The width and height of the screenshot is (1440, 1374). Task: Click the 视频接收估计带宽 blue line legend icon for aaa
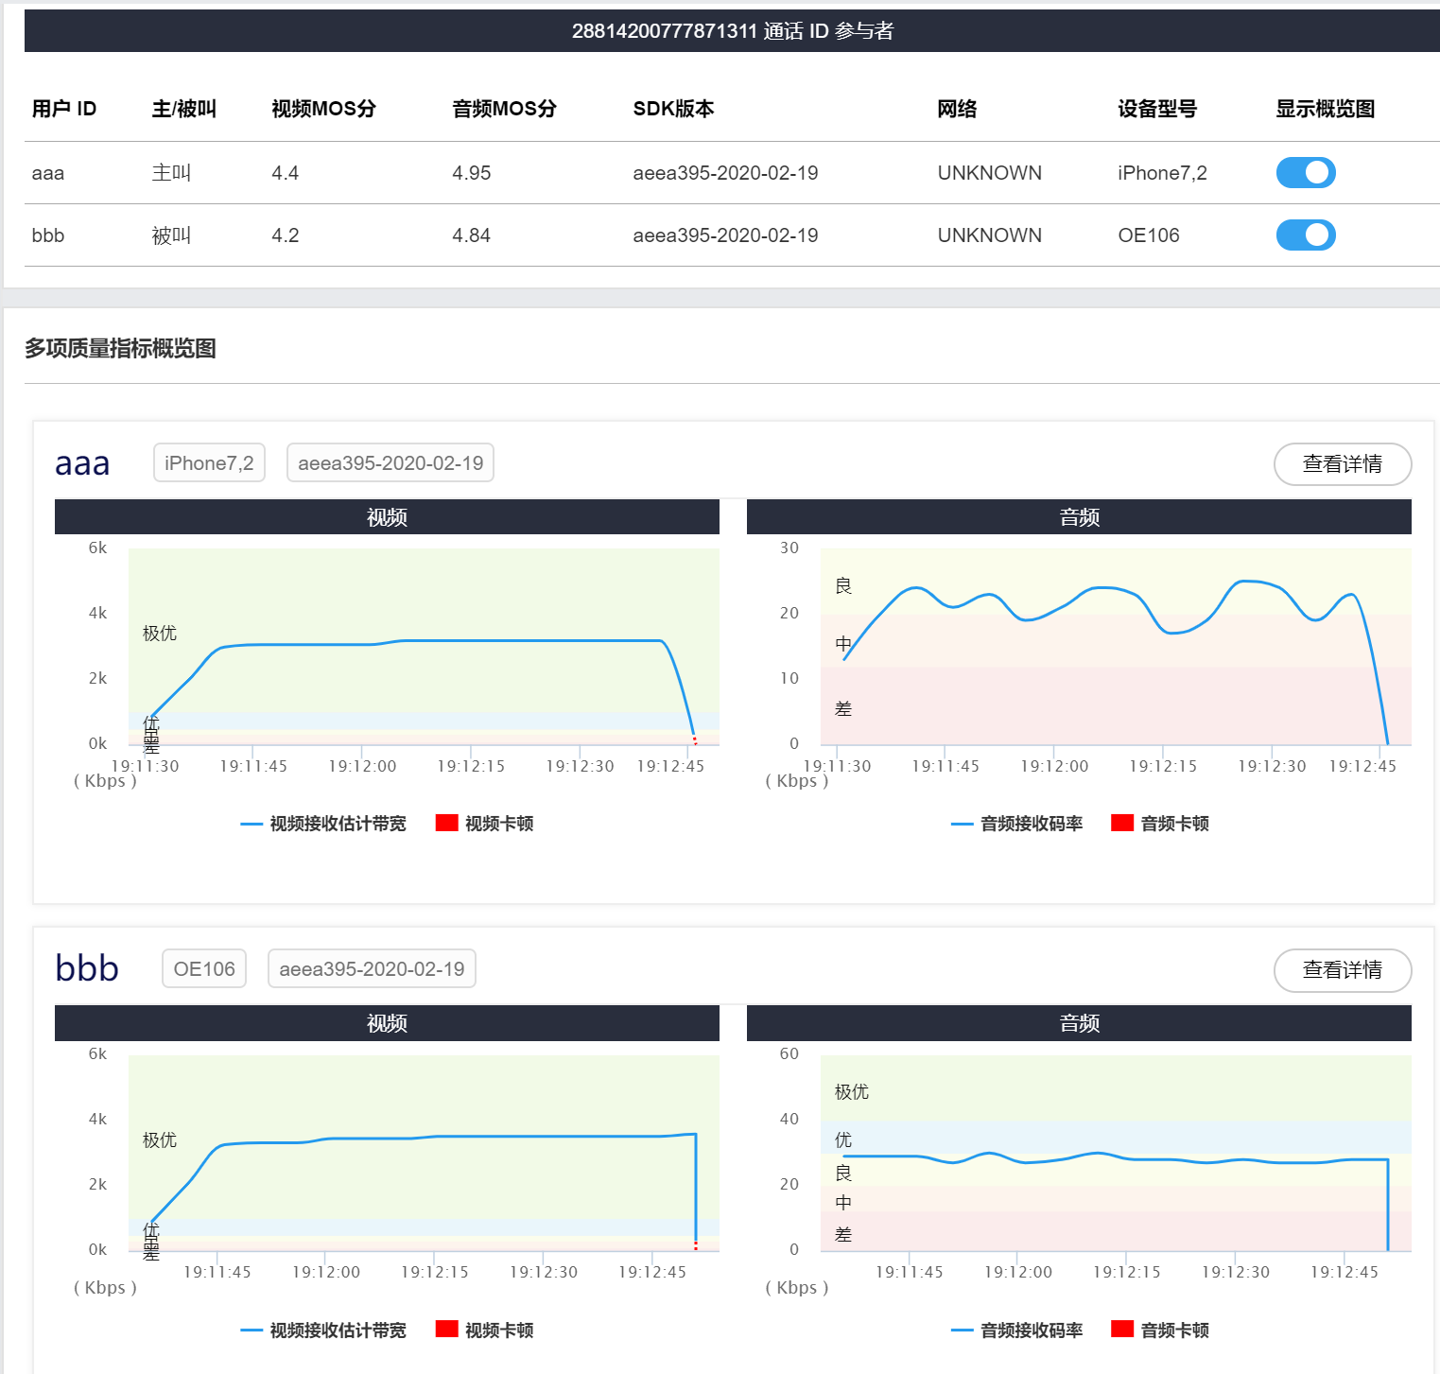pos(250,824)
